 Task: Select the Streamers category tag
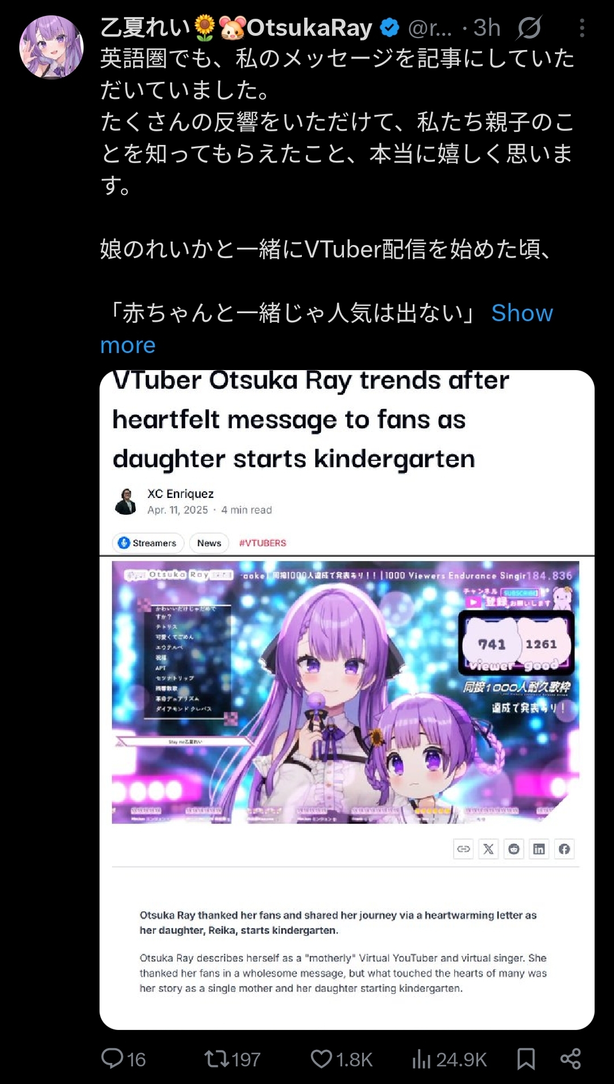(148, 543)
